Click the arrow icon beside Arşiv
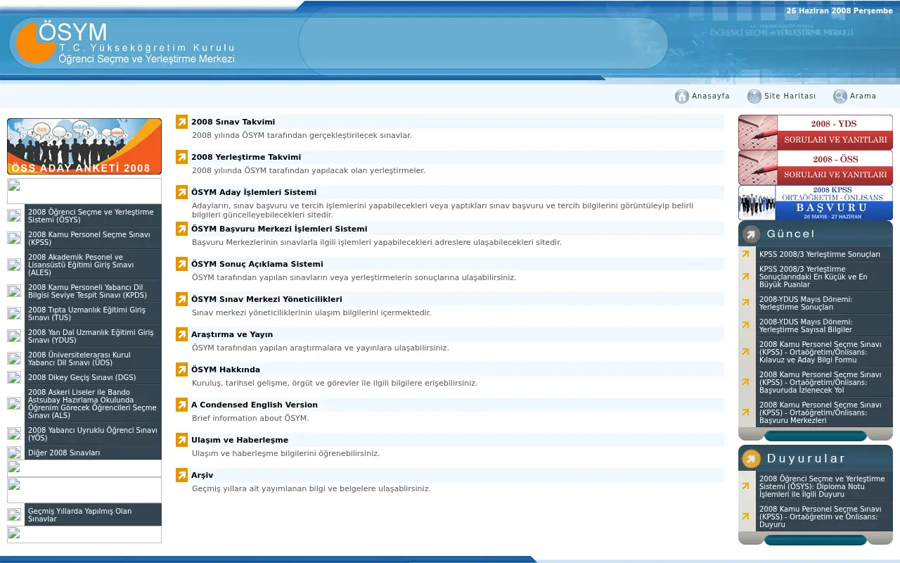 [x=182, y=475]
